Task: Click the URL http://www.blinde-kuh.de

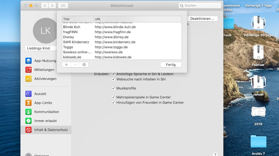Action: (x=115, y=27)
